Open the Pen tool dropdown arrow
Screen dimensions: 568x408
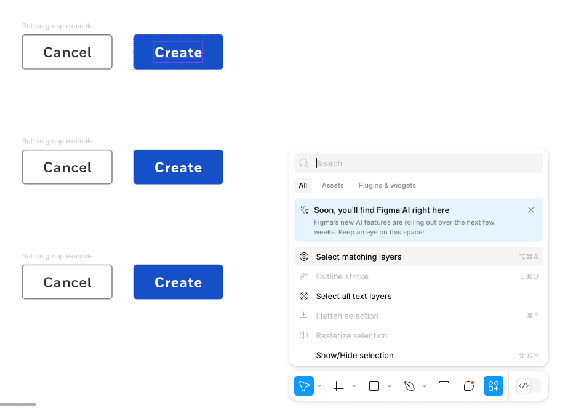(x=424, y=386)
